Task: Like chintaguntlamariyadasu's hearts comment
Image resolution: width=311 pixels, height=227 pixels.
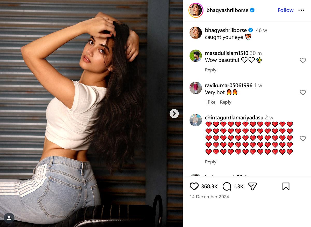Action: click(303, 138)
